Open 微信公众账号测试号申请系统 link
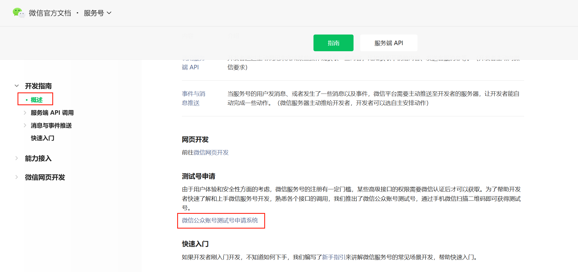 (220, 220)
